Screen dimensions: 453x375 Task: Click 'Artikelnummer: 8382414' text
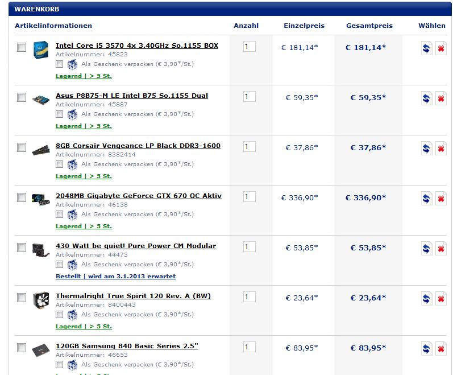click(x=95, y=154)
